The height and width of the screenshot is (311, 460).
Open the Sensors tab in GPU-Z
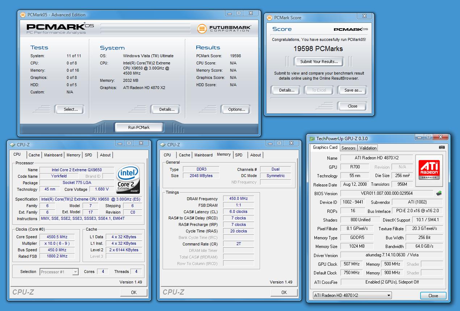348,148
